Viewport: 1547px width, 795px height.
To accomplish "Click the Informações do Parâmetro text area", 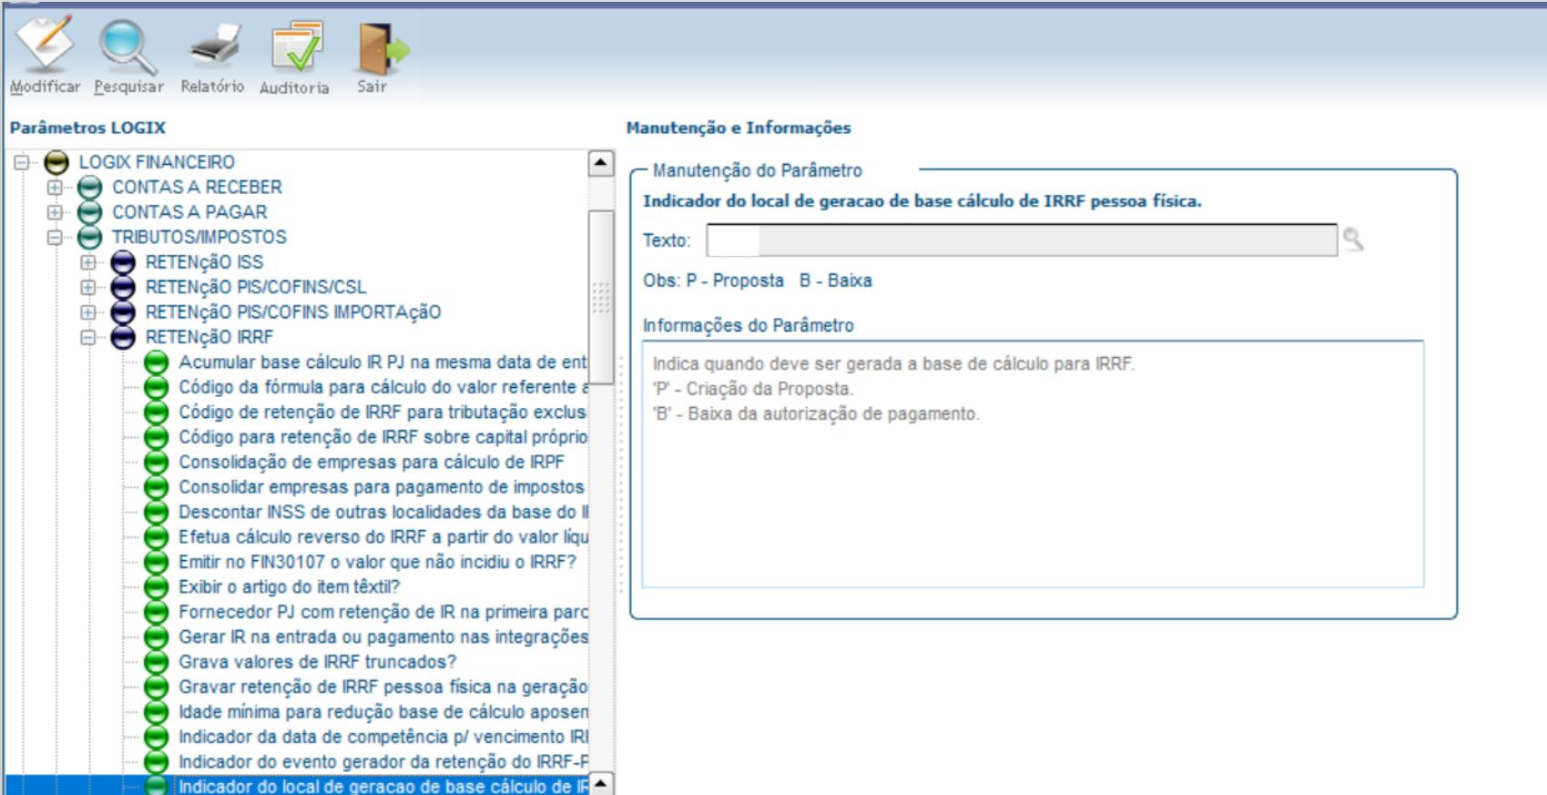I will pos(1033,464).
